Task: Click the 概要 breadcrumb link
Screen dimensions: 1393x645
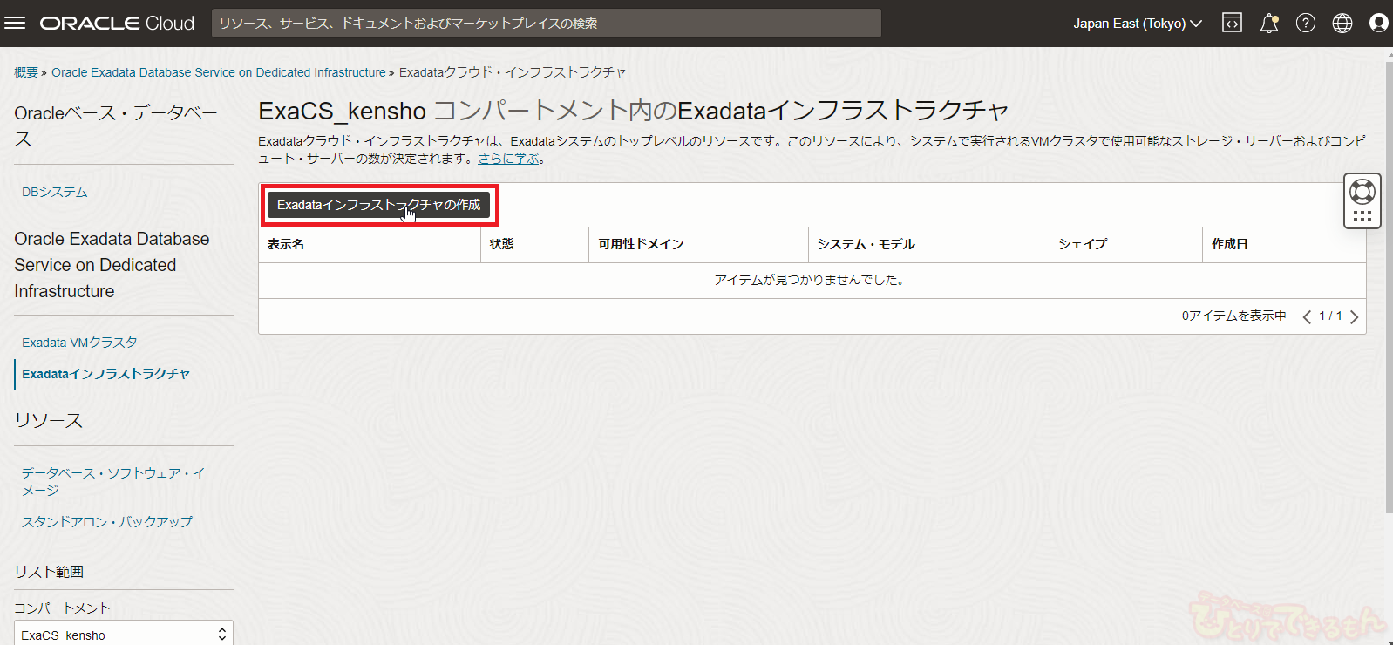Action: 25,72
